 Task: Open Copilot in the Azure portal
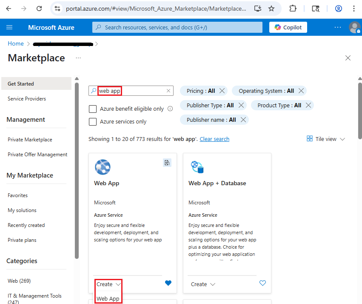[x=288, y=27]
